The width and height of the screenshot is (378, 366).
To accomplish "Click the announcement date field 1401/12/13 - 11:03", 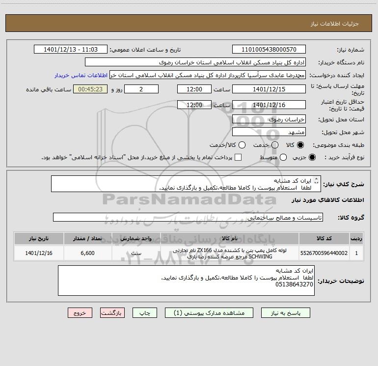I will [71, 49].
